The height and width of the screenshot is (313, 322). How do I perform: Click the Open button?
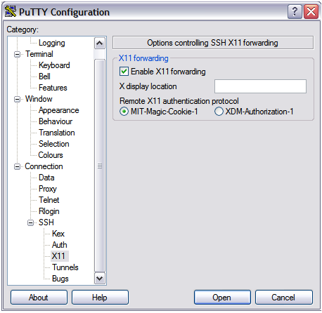[x=222, y=298]
